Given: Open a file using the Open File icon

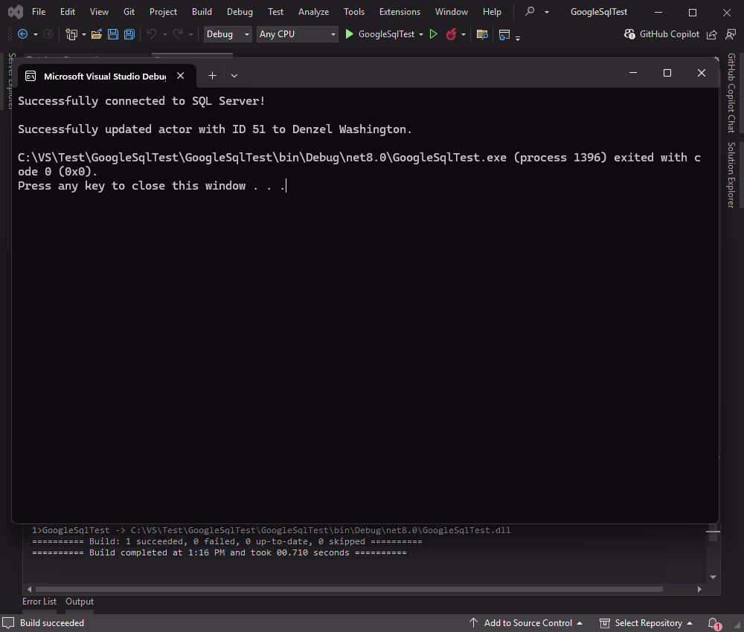Looking at the screenshot, I should click(97, 34).
